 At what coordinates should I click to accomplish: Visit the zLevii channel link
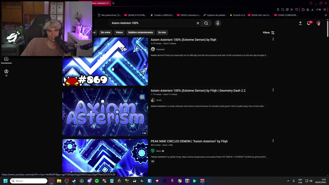(x=159, y=100)
